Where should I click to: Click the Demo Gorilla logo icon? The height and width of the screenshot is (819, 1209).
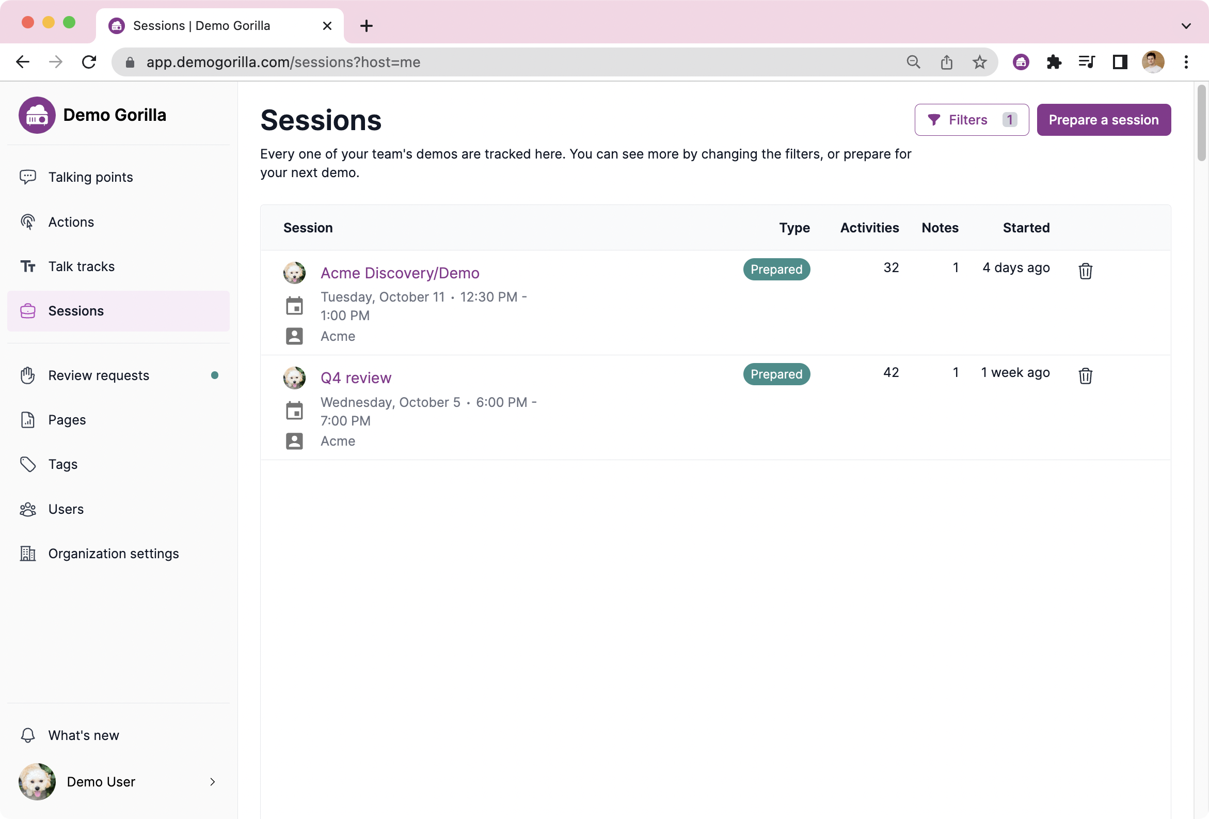point(37,115)
